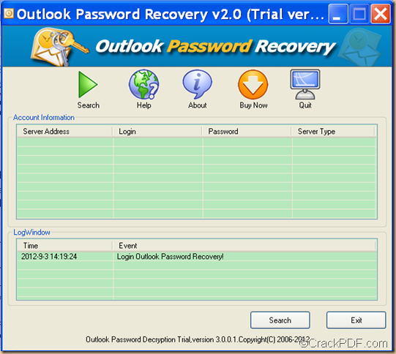
Task: Minimize the Outlook Password Recovery window
Action: [x=338, y=14]
